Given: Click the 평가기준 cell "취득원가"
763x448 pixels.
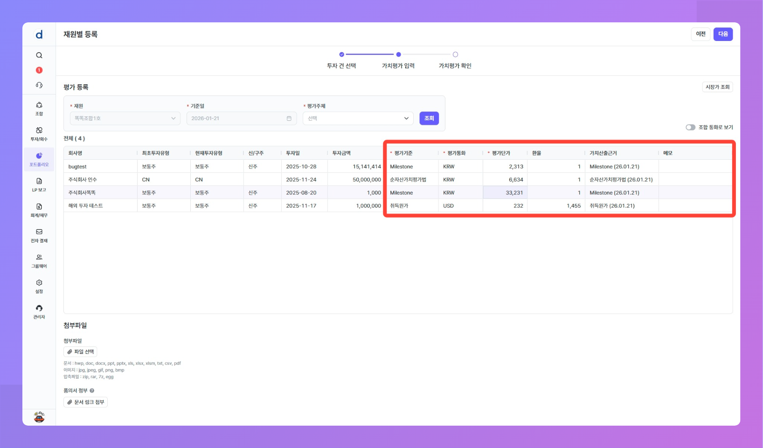Looking at the screenshot, I should pos(399,206).
